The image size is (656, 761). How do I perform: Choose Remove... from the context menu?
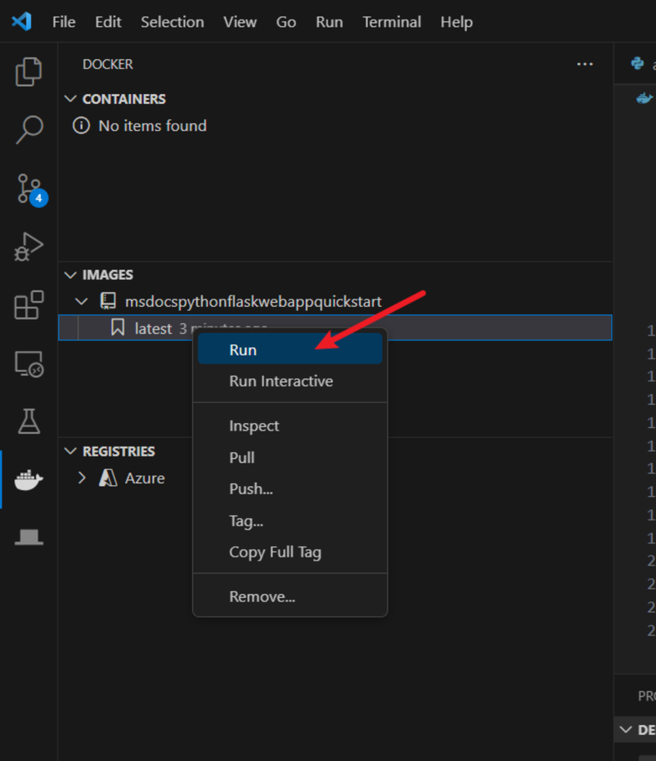click(290, 597)
